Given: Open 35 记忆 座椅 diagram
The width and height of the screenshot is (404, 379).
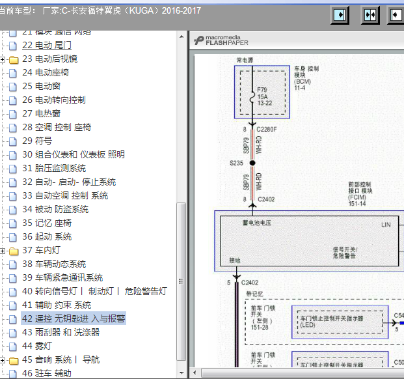Looking at the screenshot, I should point(47,223).
